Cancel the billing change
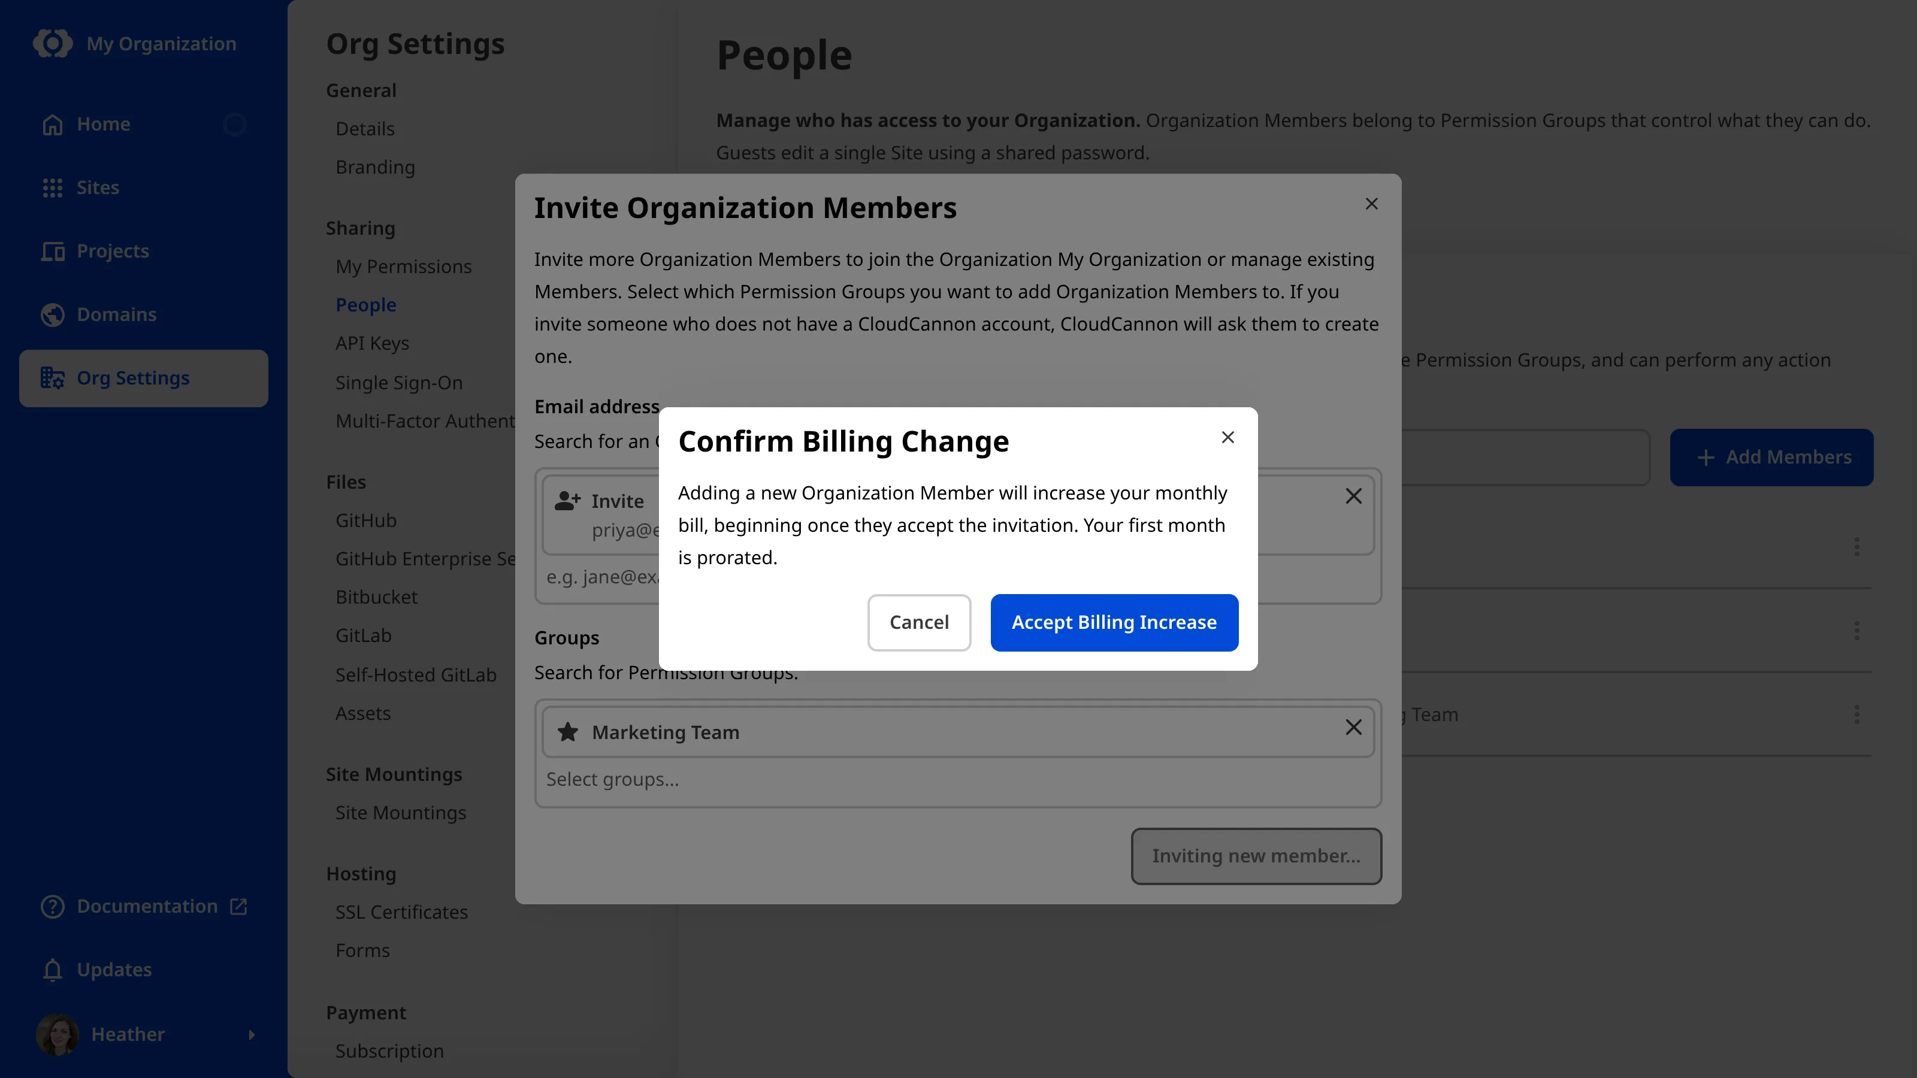This screenshot has width=1917, height=1078. click(919, 623)
